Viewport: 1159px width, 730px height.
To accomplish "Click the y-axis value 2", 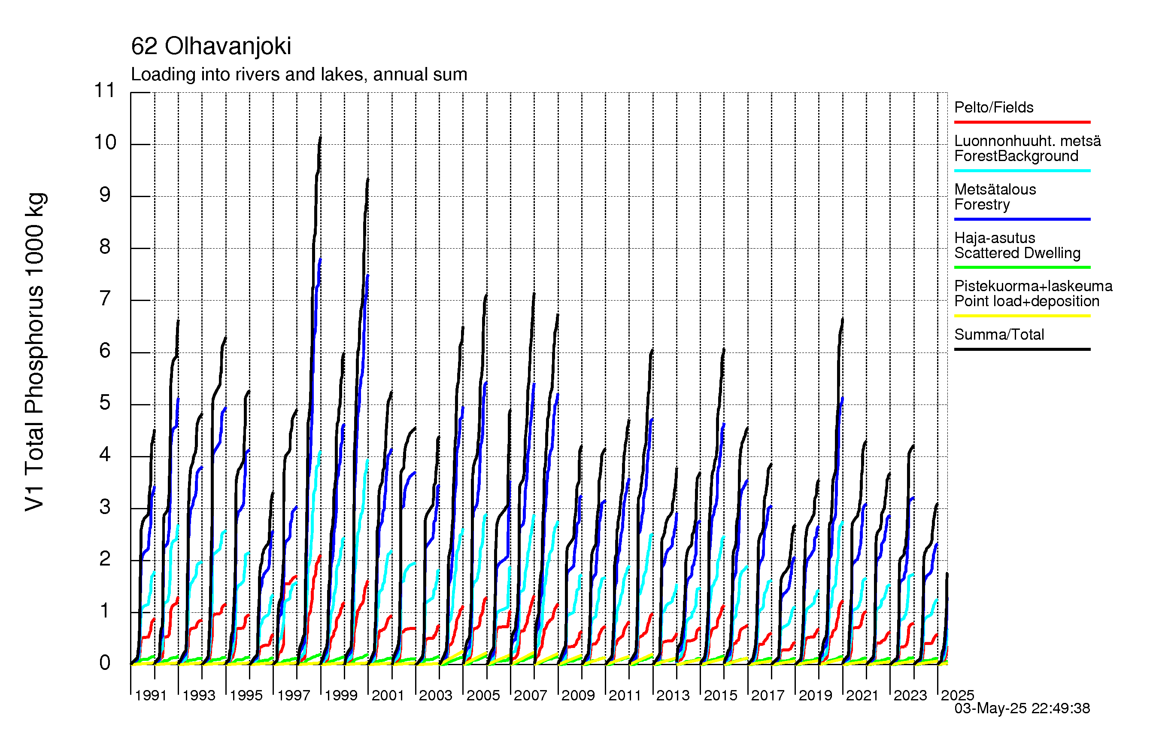I will (105, 559).
